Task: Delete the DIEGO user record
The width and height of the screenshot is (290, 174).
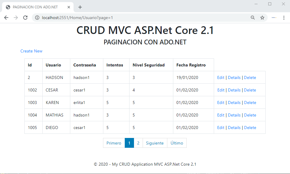Action: [x=250, y=127]
